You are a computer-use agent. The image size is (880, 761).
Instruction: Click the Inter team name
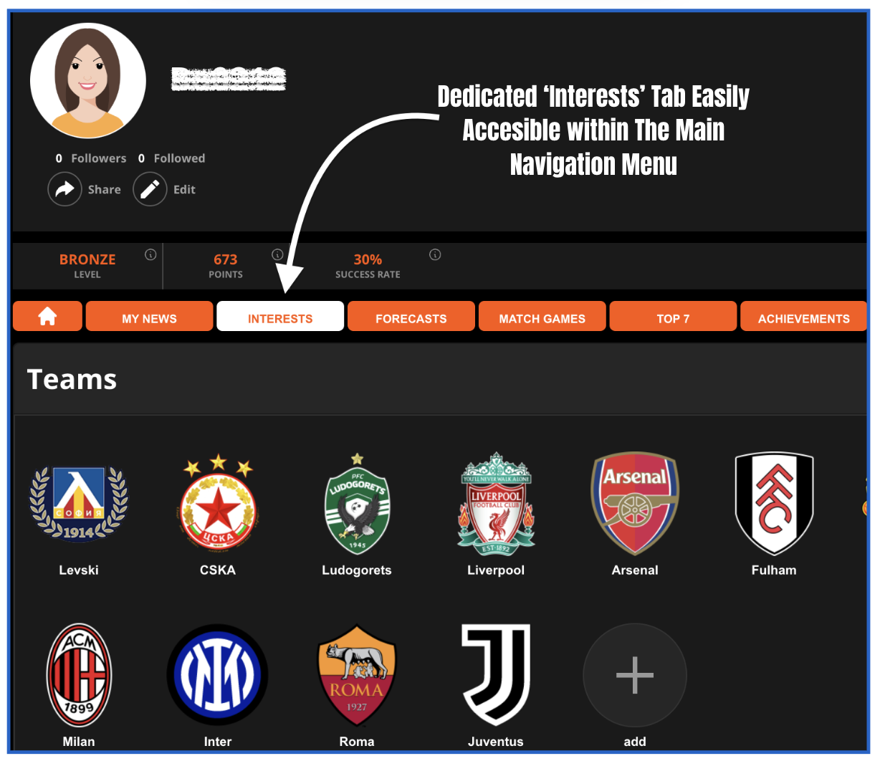point(218,742)
